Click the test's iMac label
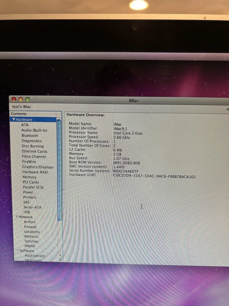The width and height of the screenshot is (229, 306). point(22,107)
